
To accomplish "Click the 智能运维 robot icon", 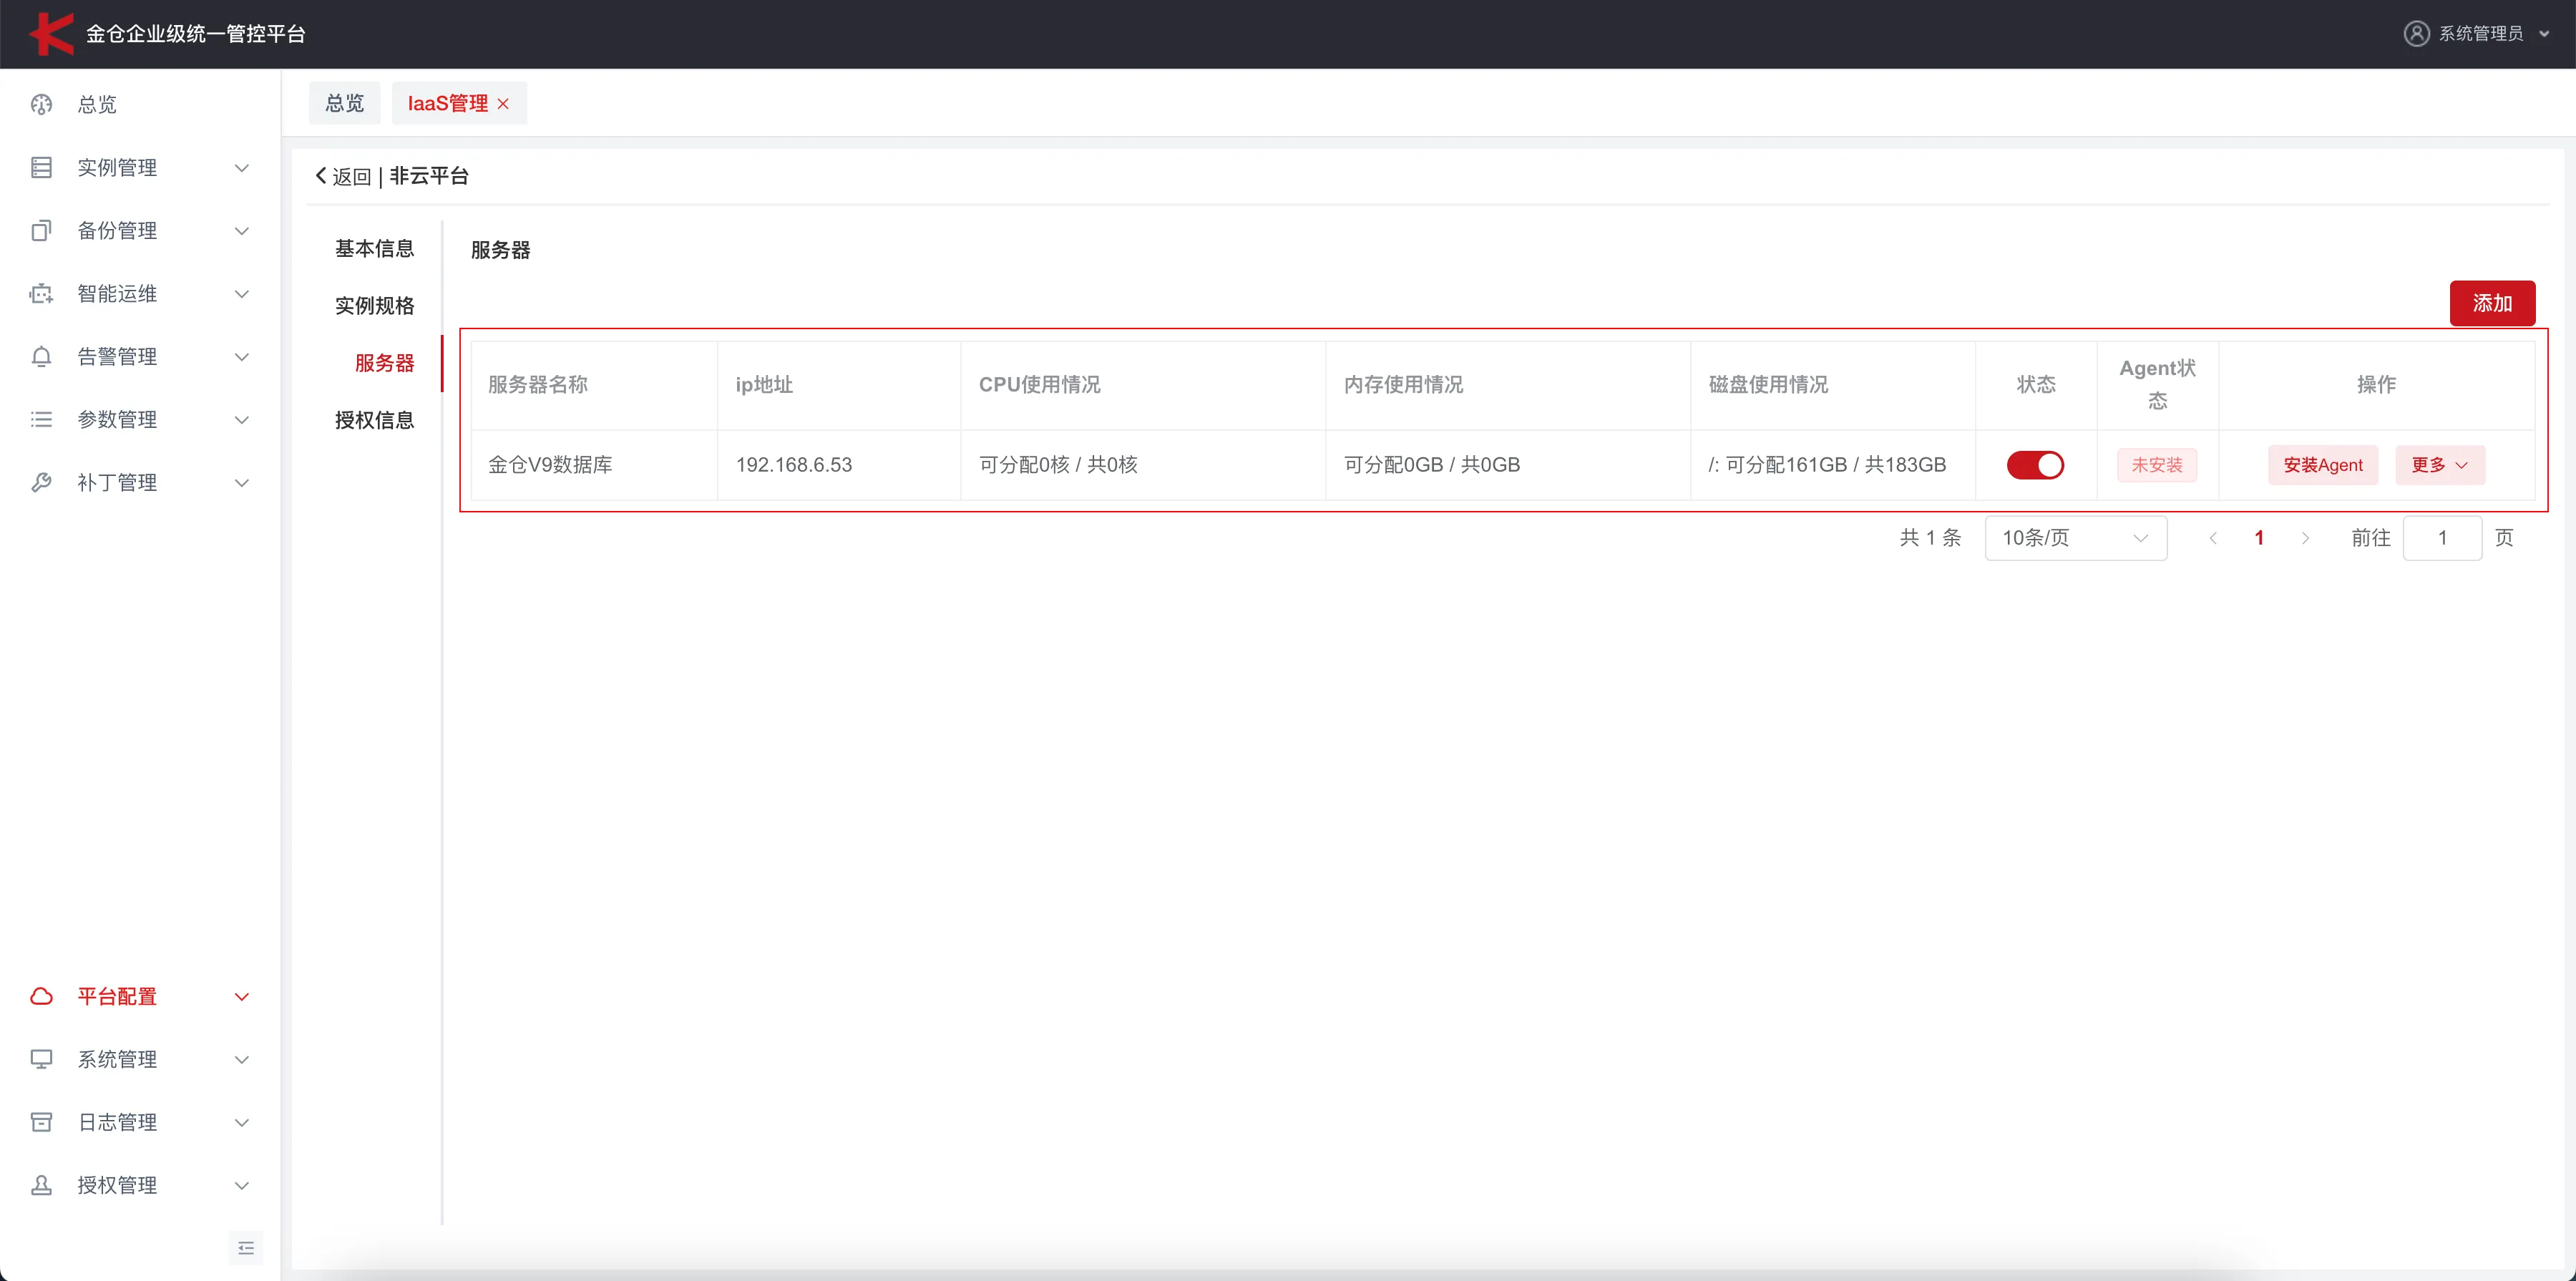I will (x=41, y=294).
